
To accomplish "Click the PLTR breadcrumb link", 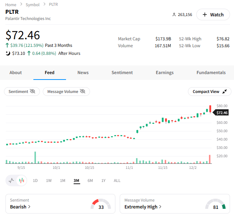I will click(53, 4).
